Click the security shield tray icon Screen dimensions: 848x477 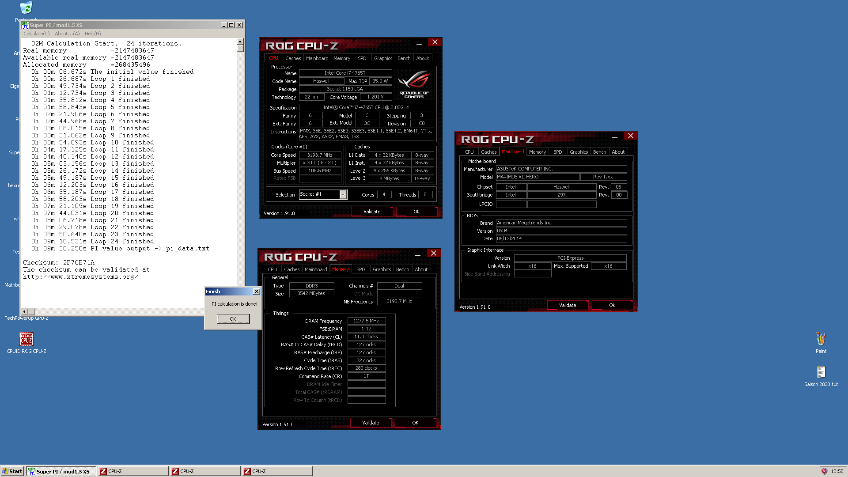point(824,471)
